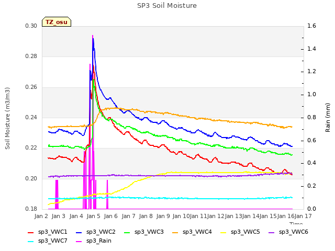335x251 pixels.
Task: Click the Jan 17 x-axis tick label
Action: click(x=303, y=216)
